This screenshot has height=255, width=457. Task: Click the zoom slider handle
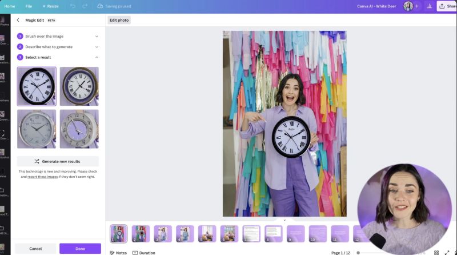click(x=358, y=253)
